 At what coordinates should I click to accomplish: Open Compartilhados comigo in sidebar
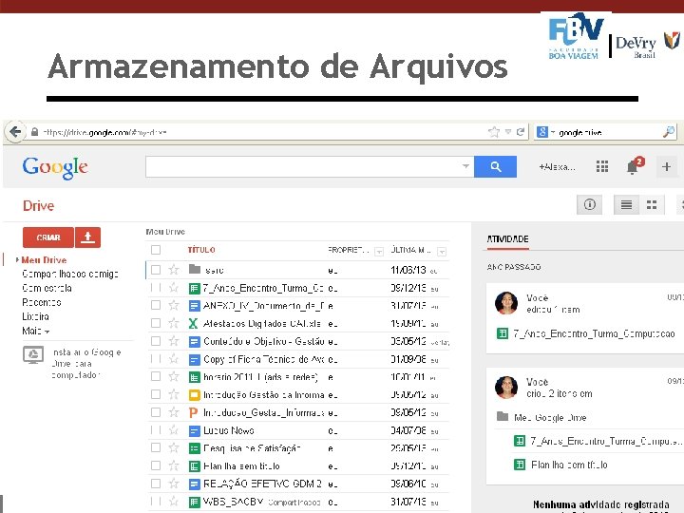point(70,274)
